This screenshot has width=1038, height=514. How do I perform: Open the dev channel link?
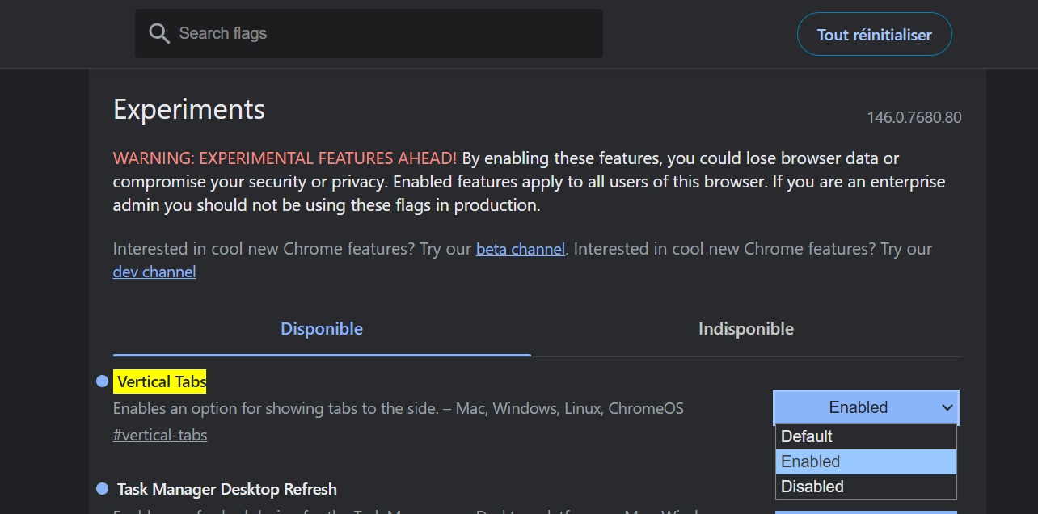click(154, 272)
